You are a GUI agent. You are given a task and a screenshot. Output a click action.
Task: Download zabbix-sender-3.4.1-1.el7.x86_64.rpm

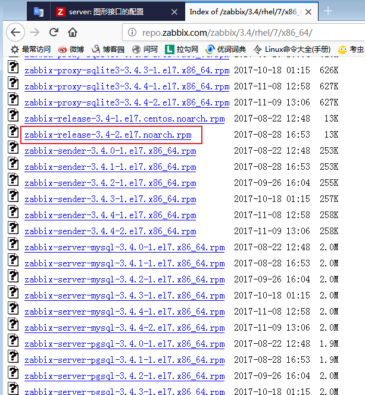110,167
